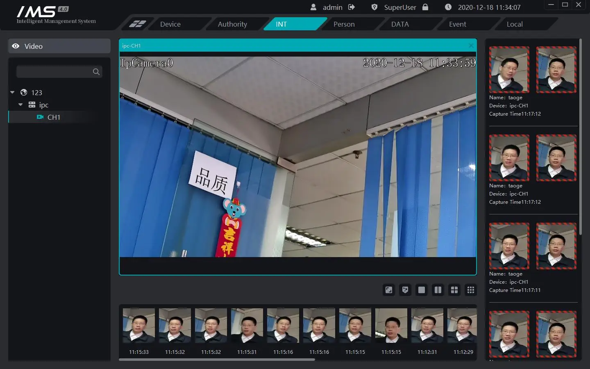Click the location pin icon before SuperUser
590x369 pixels.
click(374, 7)
